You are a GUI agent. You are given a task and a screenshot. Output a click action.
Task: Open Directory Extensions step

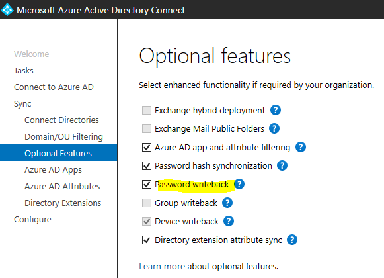(63, 203)
